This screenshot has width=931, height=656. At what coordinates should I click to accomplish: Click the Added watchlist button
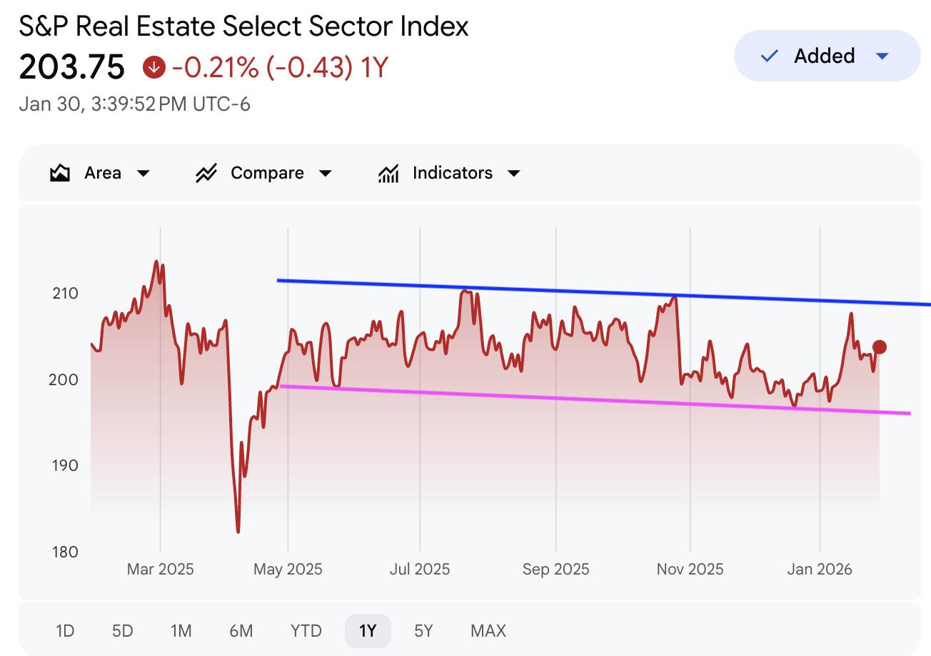tap(825, 56)
